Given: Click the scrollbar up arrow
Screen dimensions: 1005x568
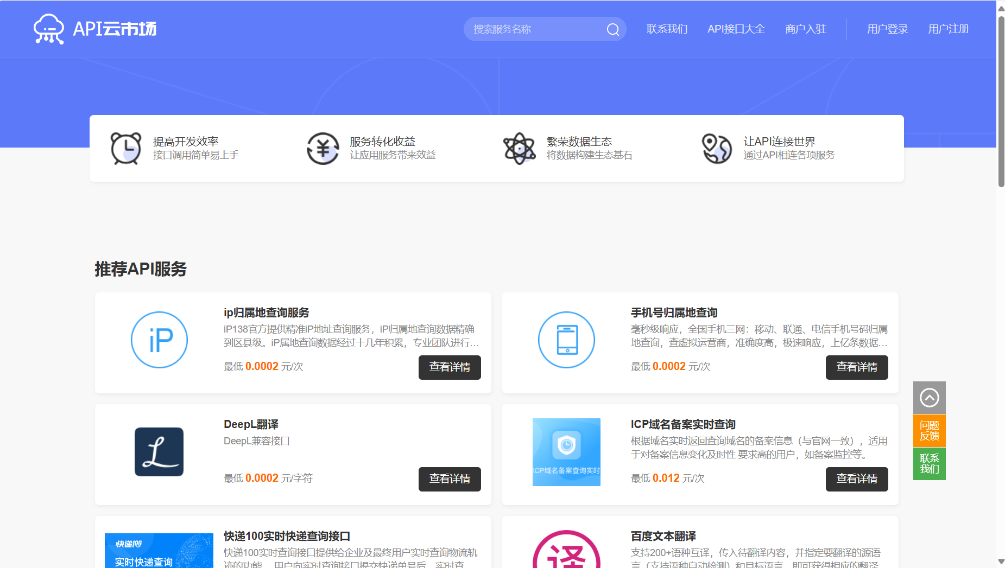Looking at the screenshot, I should coord(1001,8).
